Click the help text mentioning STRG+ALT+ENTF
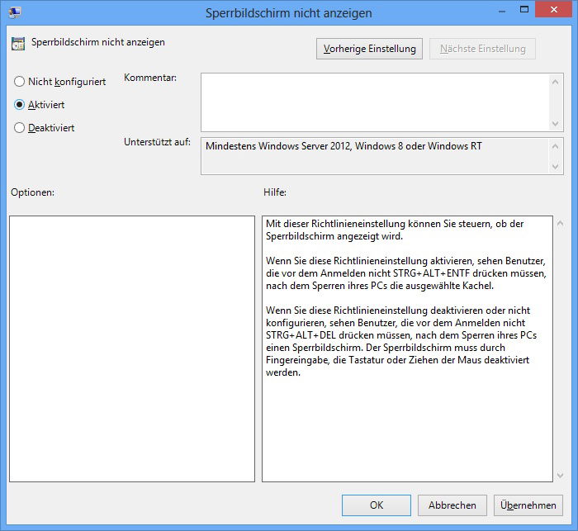Viewport: 578px width, 531px height. (x=406, y=273)
